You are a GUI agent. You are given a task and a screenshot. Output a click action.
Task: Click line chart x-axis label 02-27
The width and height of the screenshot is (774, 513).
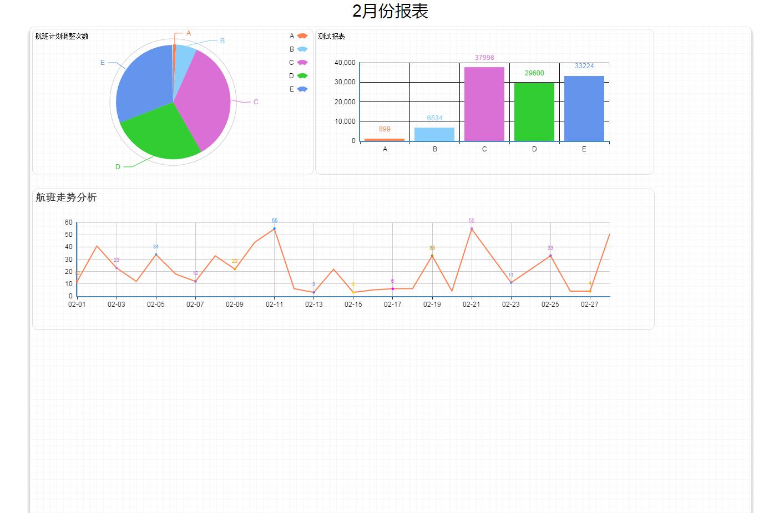(x=590, y=304)
